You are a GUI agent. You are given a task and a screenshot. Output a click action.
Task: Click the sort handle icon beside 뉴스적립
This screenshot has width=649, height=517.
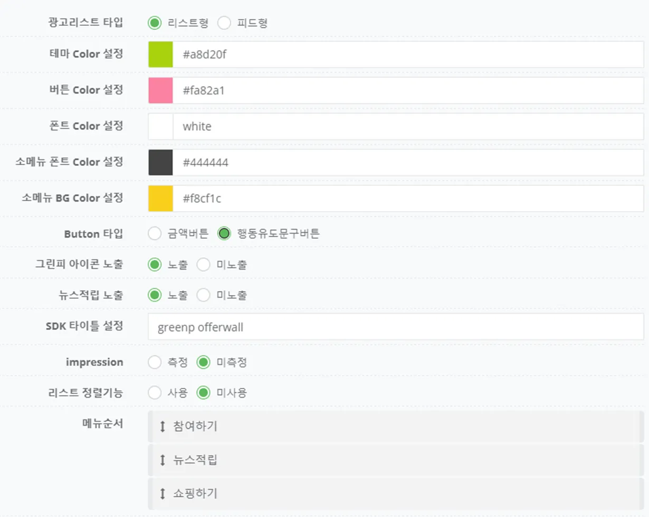(x=163, y=460)
